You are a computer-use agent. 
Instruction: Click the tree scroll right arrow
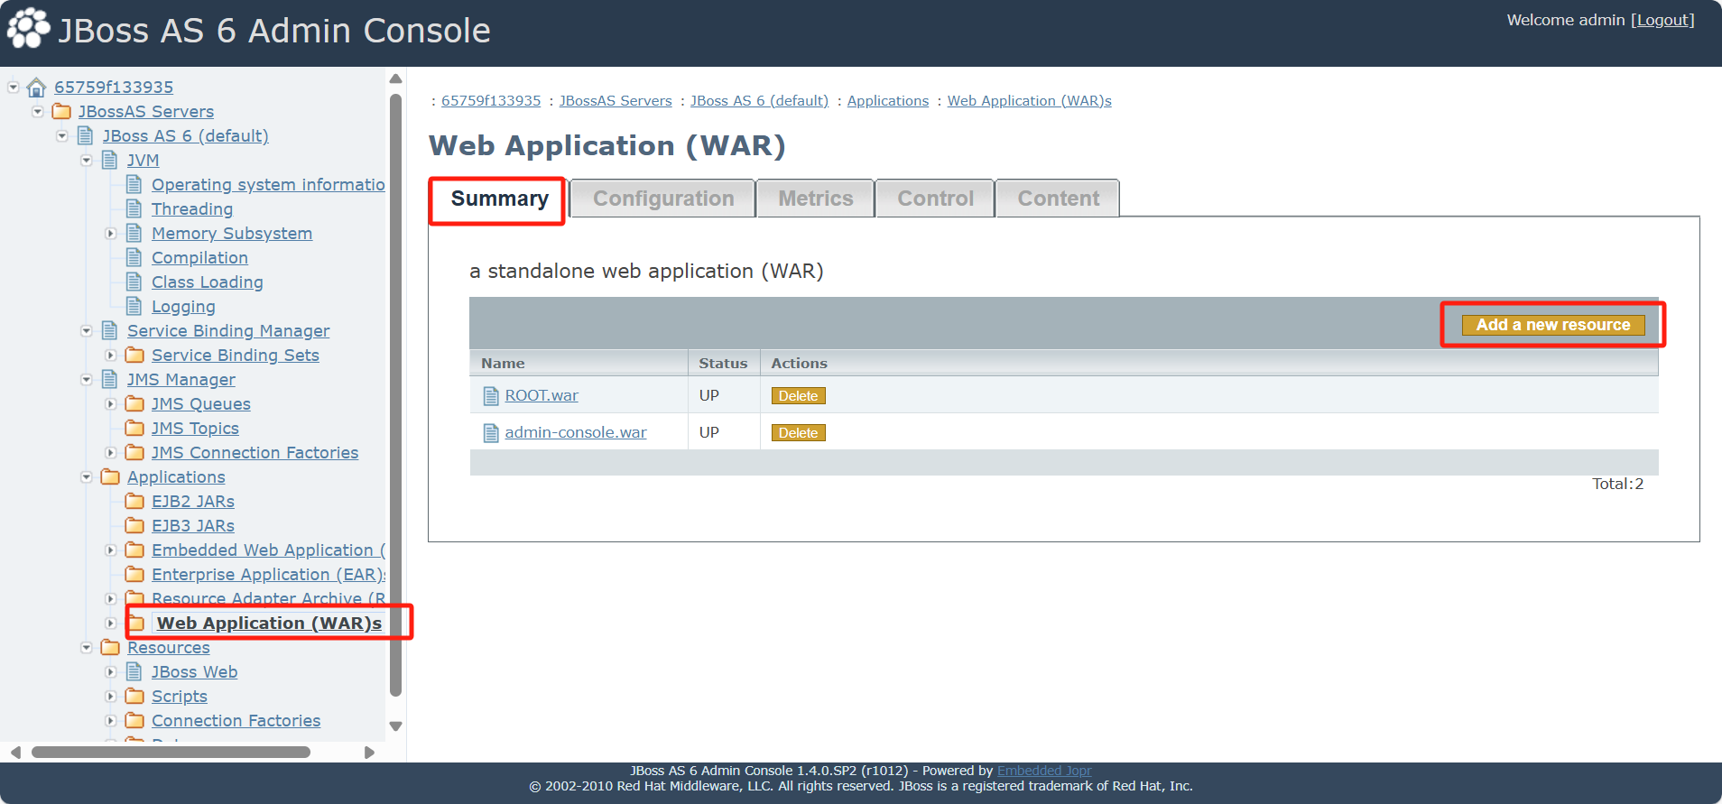369,753
